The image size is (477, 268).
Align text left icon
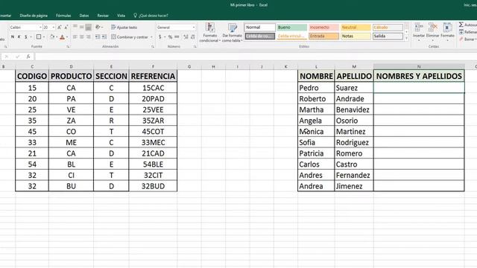75,36
